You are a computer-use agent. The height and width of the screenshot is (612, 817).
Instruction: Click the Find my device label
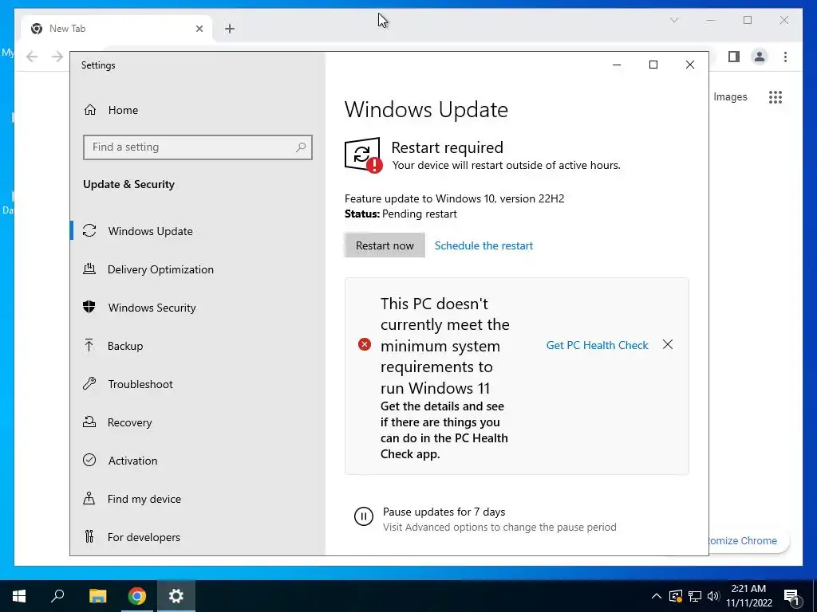144,499
